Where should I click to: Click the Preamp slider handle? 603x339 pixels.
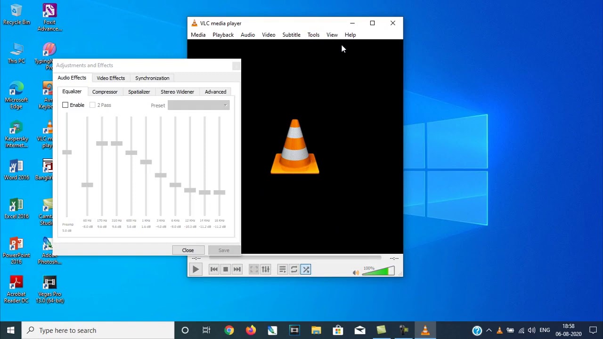click(x=67, y=152)
